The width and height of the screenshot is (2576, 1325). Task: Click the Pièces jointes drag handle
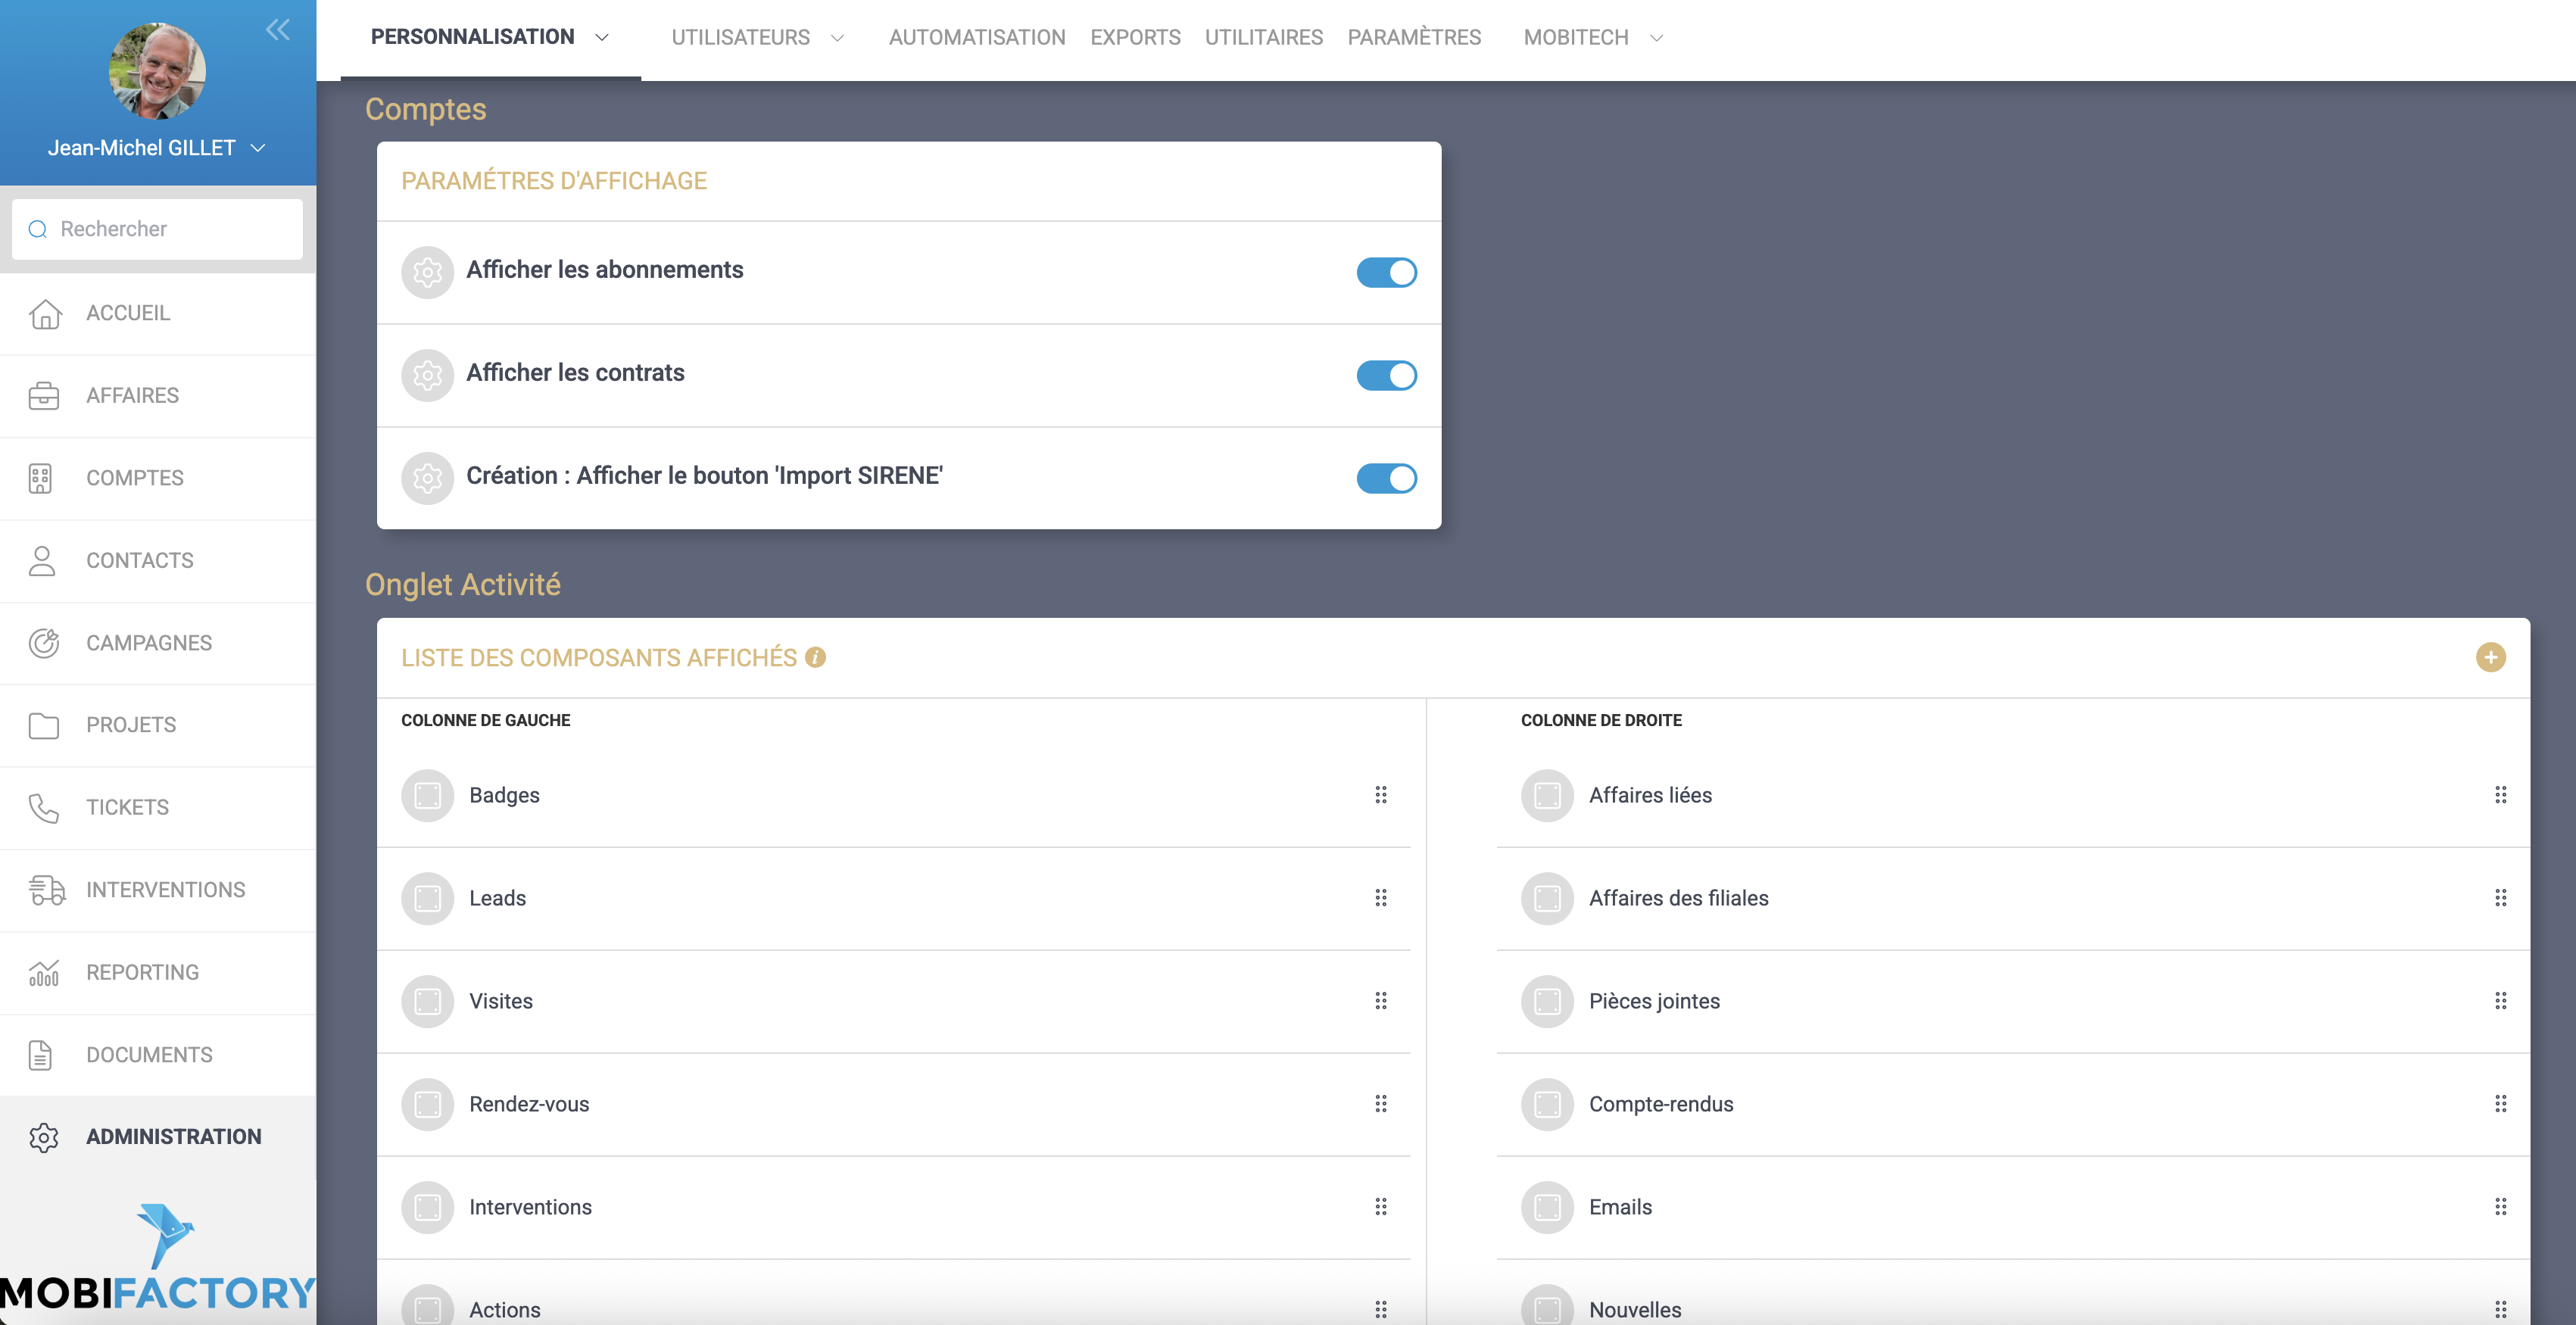pyautogui.click(x=2500, y=1001)
